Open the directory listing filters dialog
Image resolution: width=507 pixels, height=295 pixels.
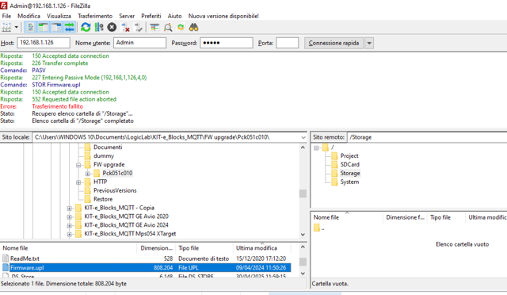pos(154,28)
